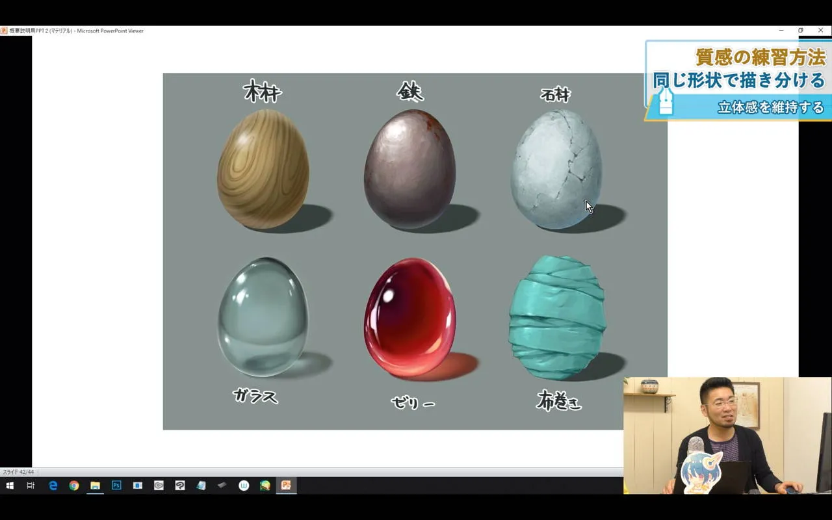Click the PowerPoint icon in taskbar
Image resolution: width=832 pixels, height=520 pixels.
[286, 486]
